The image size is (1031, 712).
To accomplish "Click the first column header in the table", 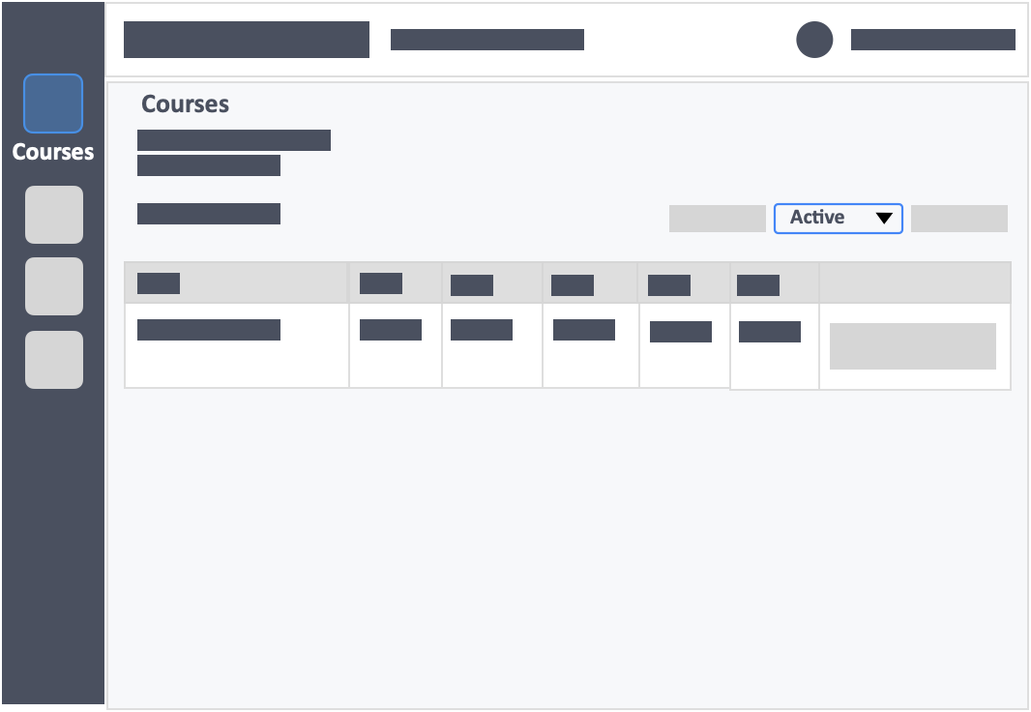I will tap(159, 283).
